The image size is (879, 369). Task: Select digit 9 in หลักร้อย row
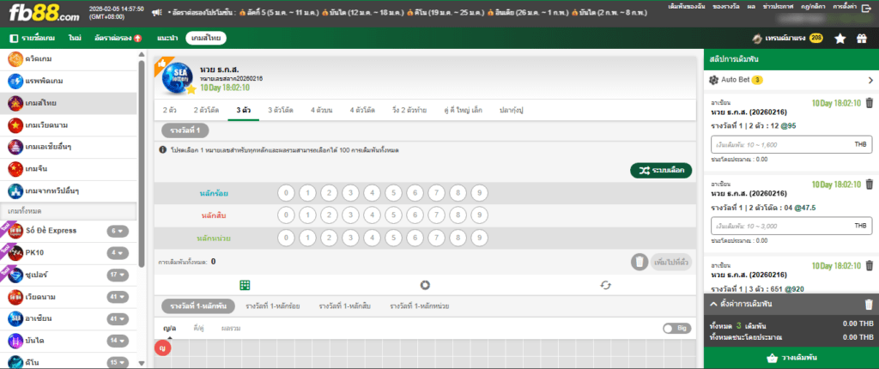[x=479, y=193]
